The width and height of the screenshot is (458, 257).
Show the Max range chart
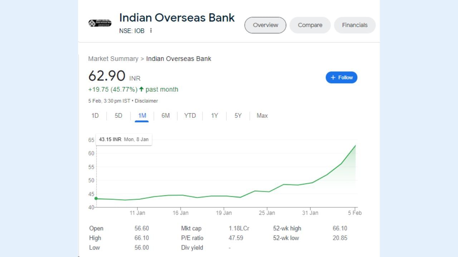pos(262,116)
